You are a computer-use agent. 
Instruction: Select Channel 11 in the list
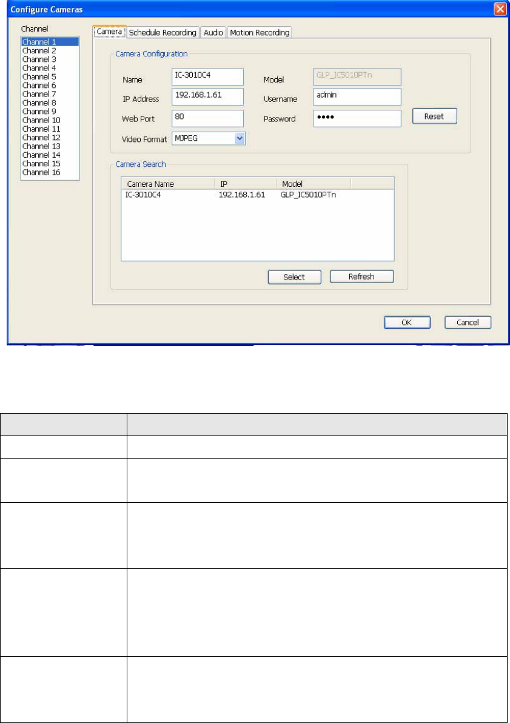[x=50, y=129]
